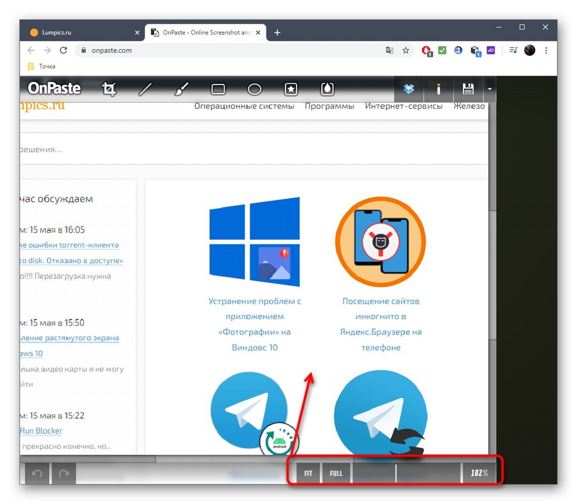577x504 pixels.
Task: Save the screenshot to Dropbox
Action: pos(408,89)
